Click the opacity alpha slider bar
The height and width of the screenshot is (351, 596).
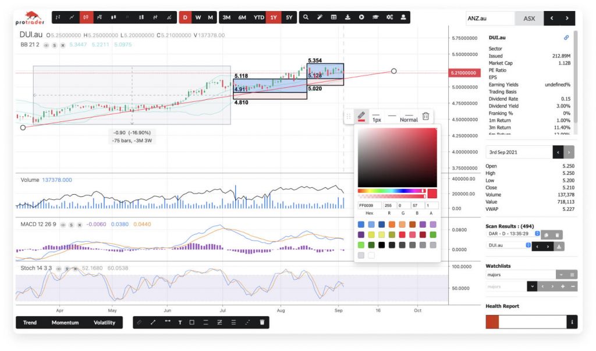coord(392,196)
